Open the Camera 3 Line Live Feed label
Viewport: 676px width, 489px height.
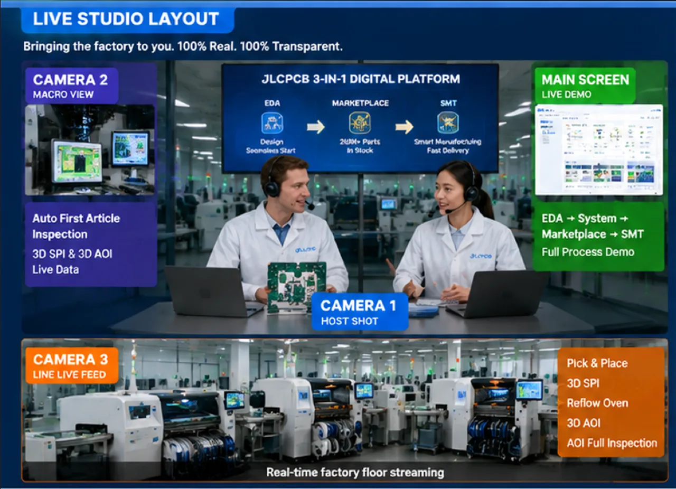point(71,365)
